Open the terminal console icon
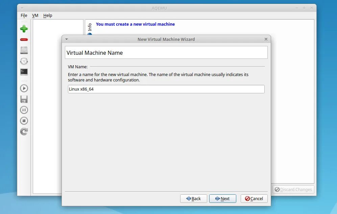Image resolution: width=337 pixels, height=214 pixels. 24,72
